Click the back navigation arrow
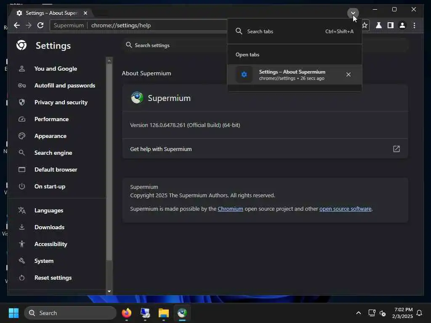Viewport: 431px width, 323px height. click(17, 25)
